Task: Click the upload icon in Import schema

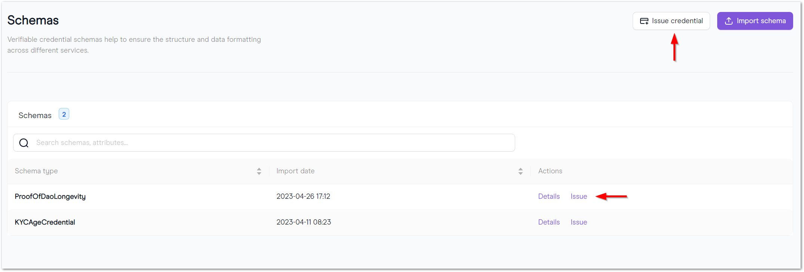Action: coord(728,21)
